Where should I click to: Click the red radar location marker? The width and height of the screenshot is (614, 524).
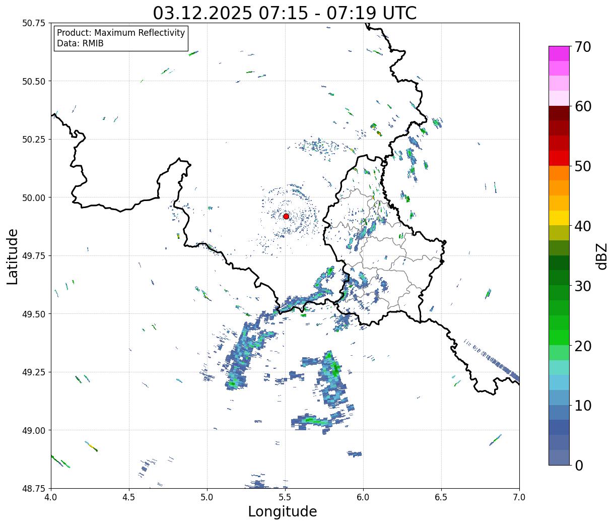click(x=286, y=216)
